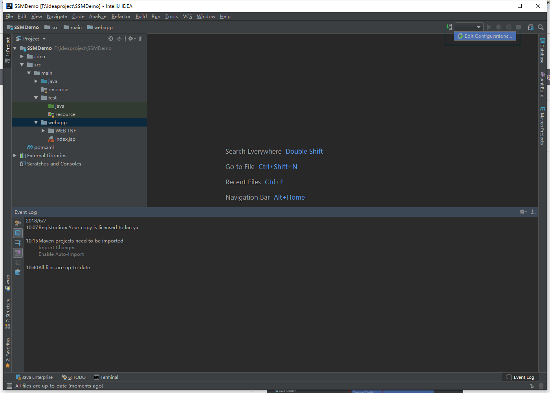Click the src breadcrumb in navigation bar
The image size is (550, 393).
coord(51,28)
